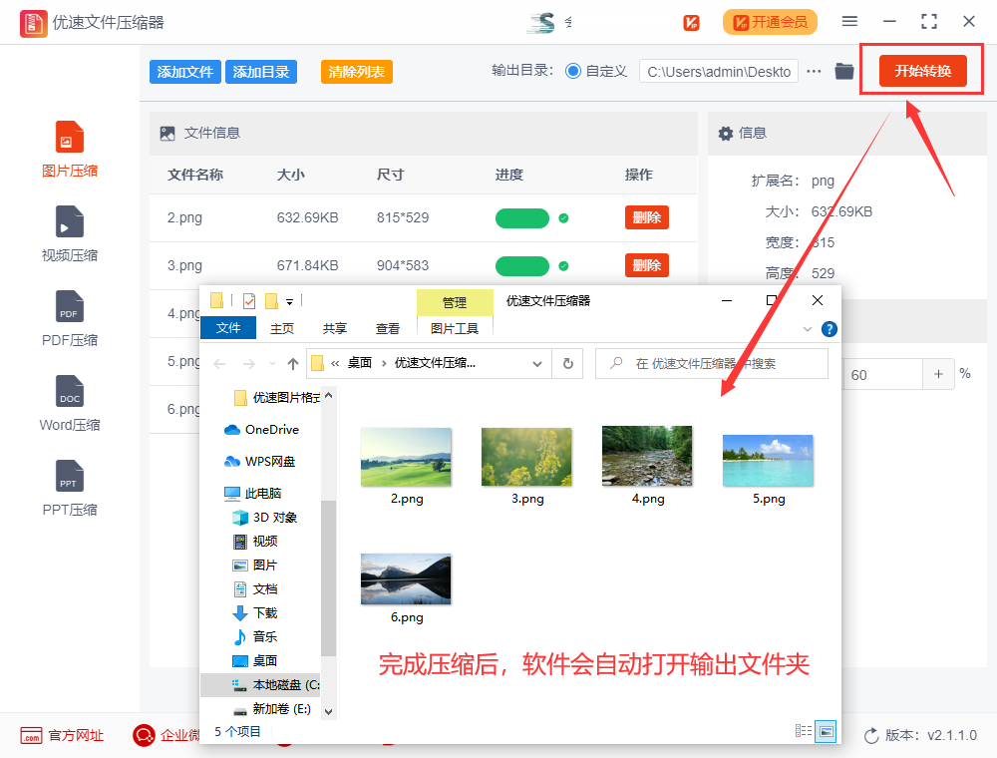The height and width of the screenshot is (758, 997).
Task: Click the Explorer back arrow
Action: 220,364
